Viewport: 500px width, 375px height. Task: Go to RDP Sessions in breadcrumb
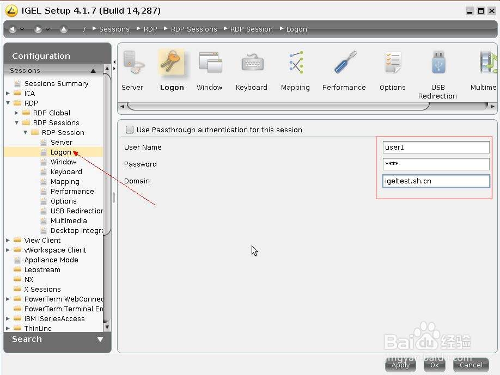pos(194,29)
